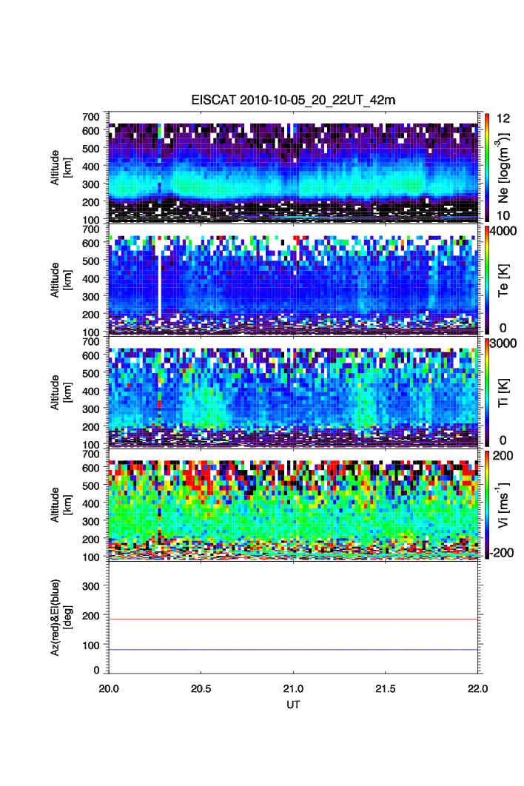The width and height of the screenshot is (524, 786).
Task: Select the 21.5 tick label on UT axis
Action: (x=386, y=688)
